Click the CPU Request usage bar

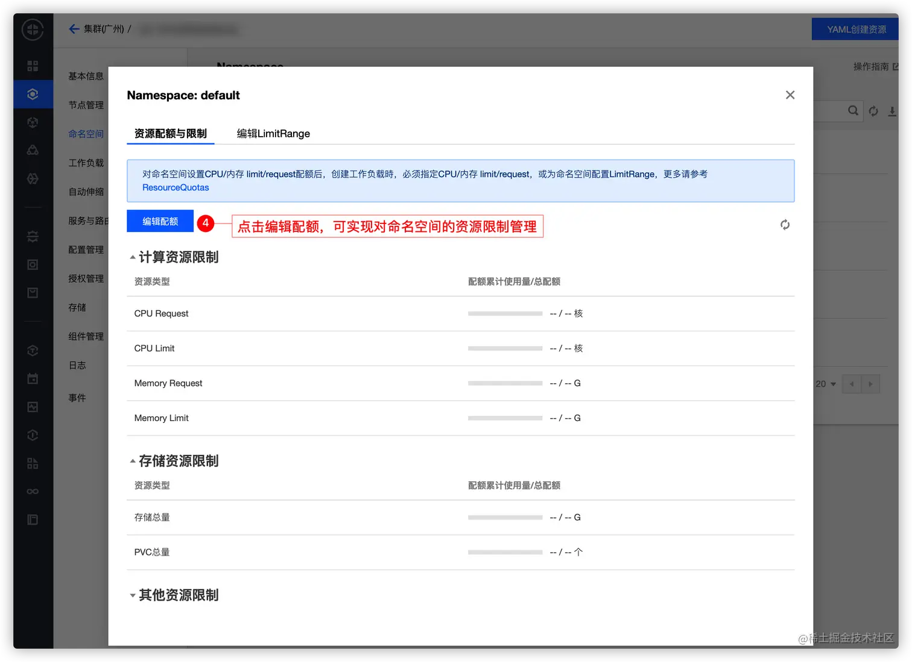click(505, 314)
